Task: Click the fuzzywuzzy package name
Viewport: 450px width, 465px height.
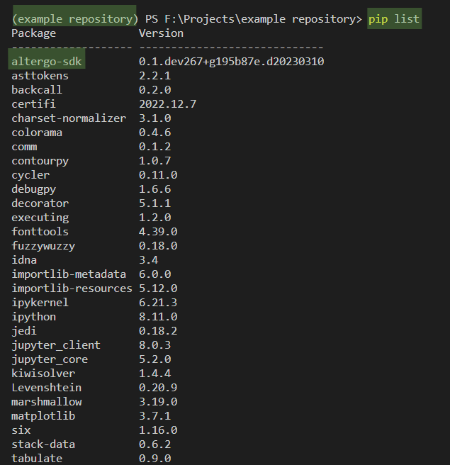Action: (x=43, y=246)
